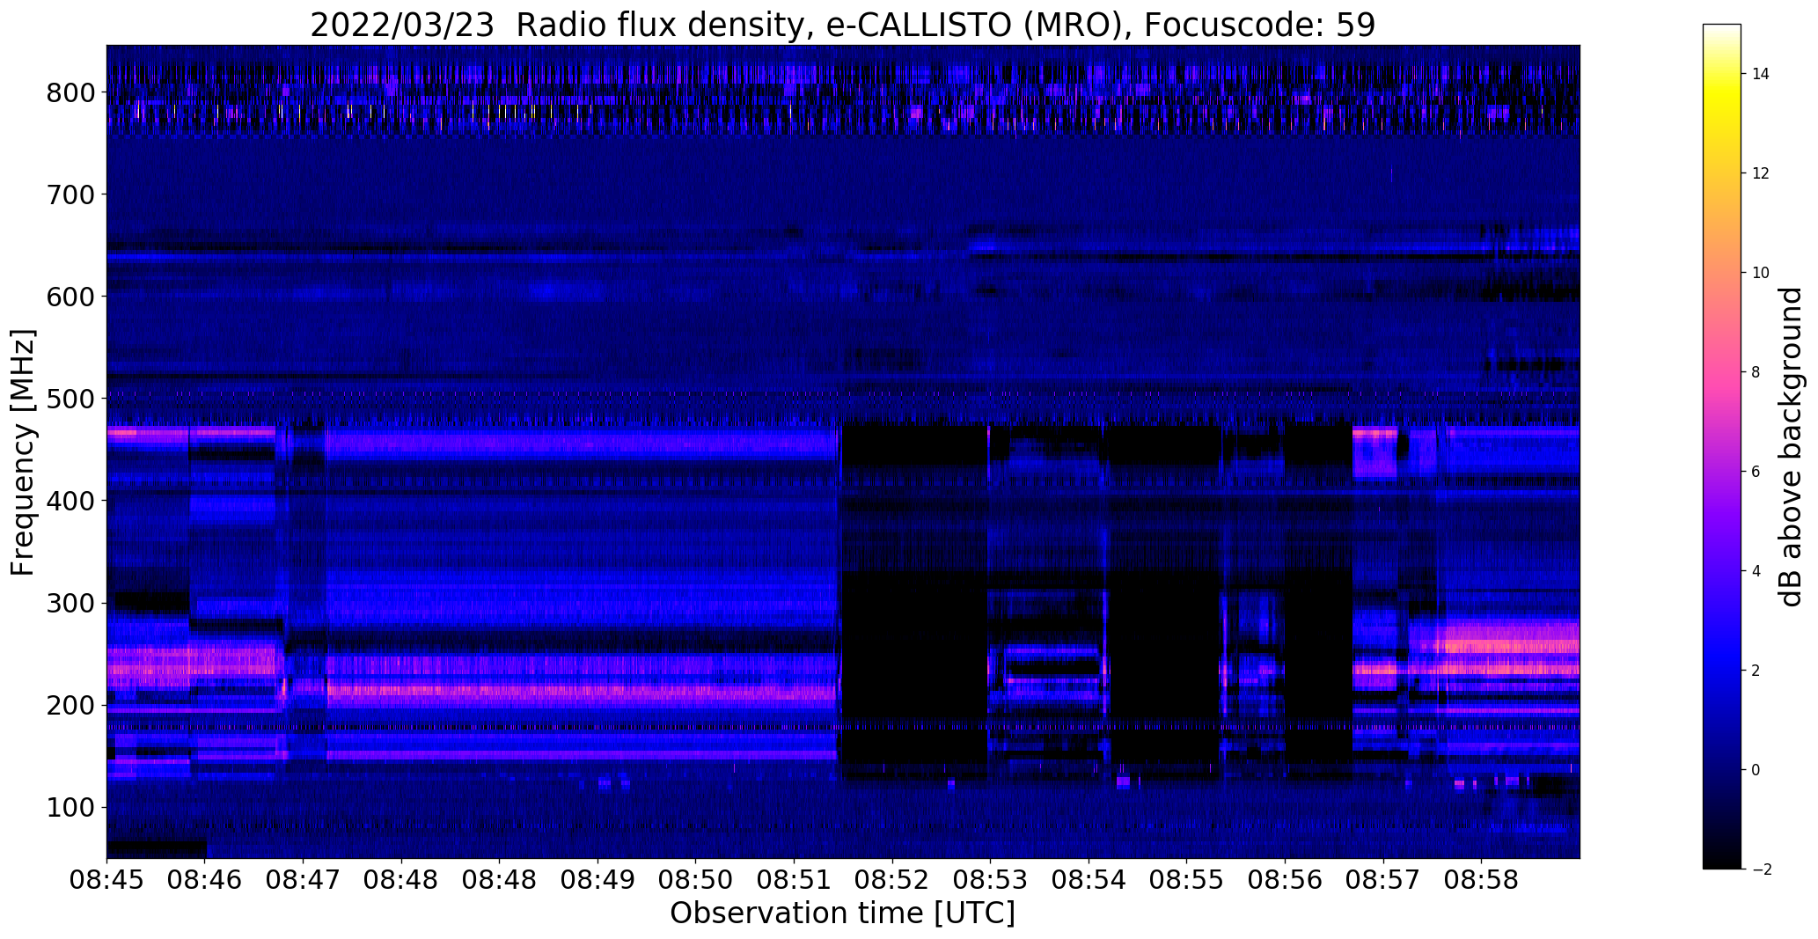Screen dimensions: 1818x939
Task: Click the vertical colorbar gradient strip
Action: (x=1722, y=446)
